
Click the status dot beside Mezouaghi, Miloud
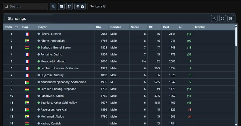click(x=39, y=61)
